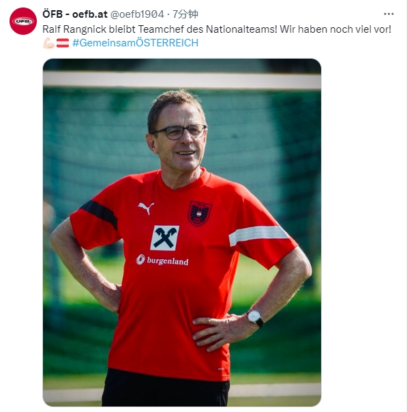Click the wristwatch in the photo
407x412 pixels.
click(x=255, y=317)
